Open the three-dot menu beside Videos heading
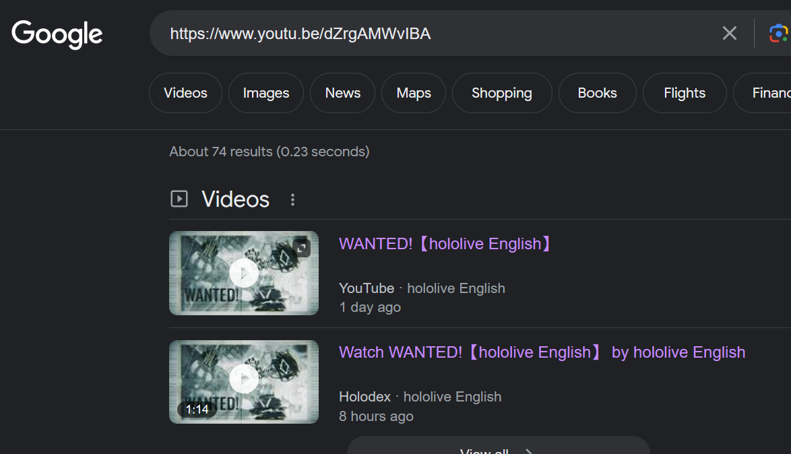Image resolution: width=791 pixels, height=454 pixels. coord(292,200)
